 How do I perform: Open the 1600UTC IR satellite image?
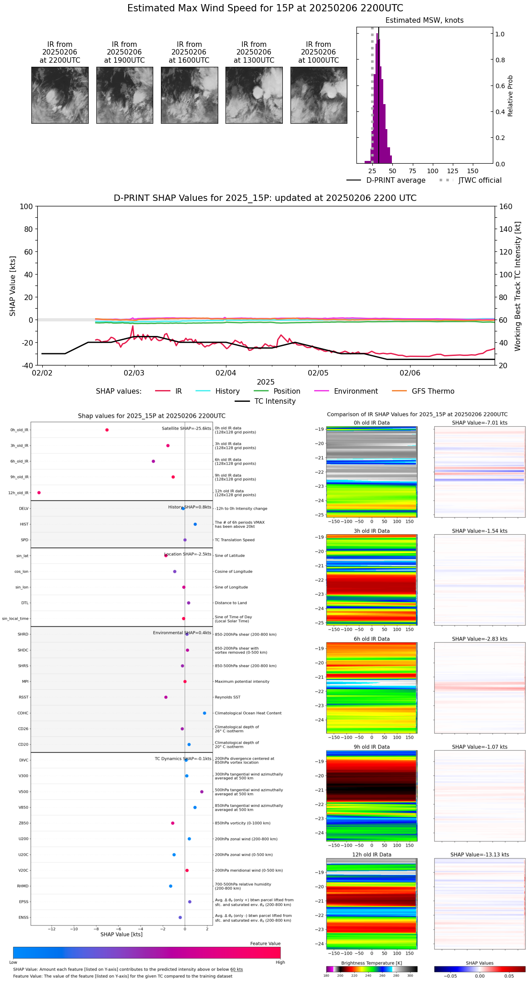[189, 95]
